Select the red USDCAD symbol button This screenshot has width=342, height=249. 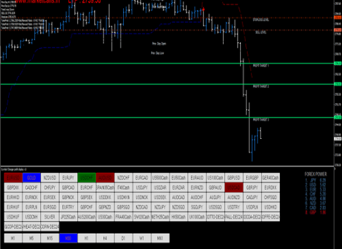[x=234, y=187]
